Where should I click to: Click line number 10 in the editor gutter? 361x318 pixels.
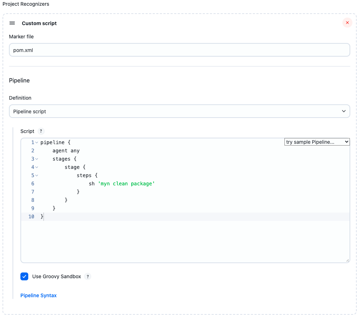click(31, 217)
